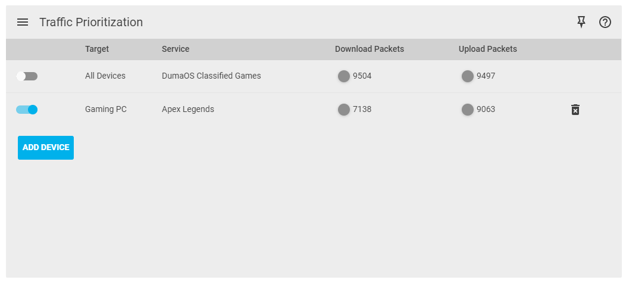Image resolution: width=626 pixels, height=283 pixels.
Task: Click the Traffic Prioritization title
Action: pos(91,22)
